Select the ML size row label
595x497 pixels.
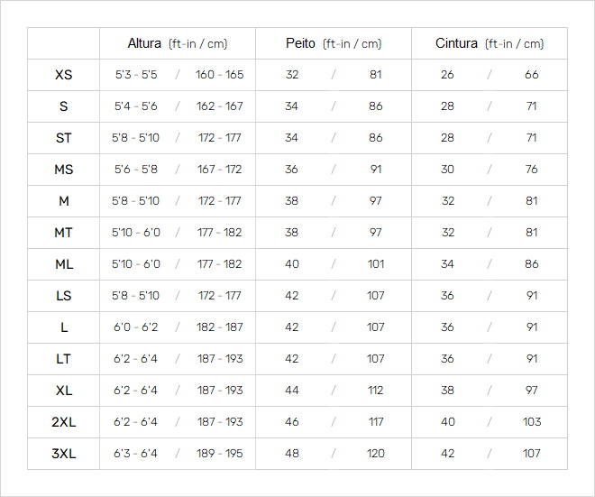pyautogui.click(x=64, y=264)
